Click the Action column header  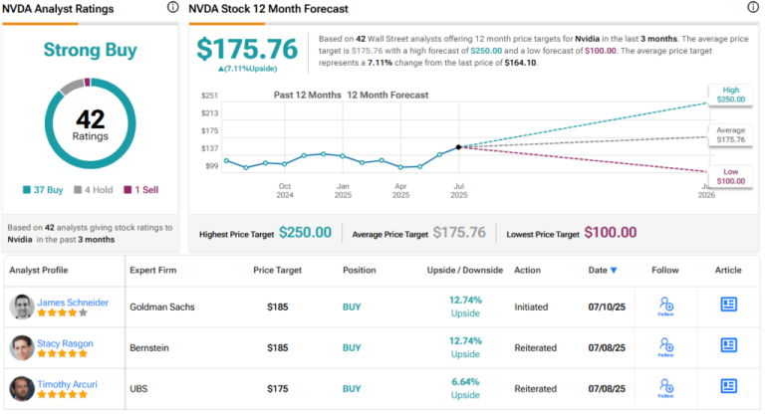coord(527,270)
